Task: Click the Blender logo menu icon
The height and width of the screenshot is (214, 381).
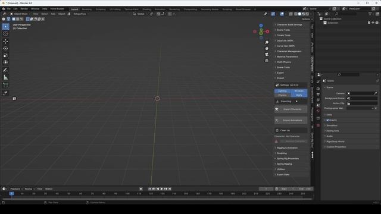Action: pos(4,9)
